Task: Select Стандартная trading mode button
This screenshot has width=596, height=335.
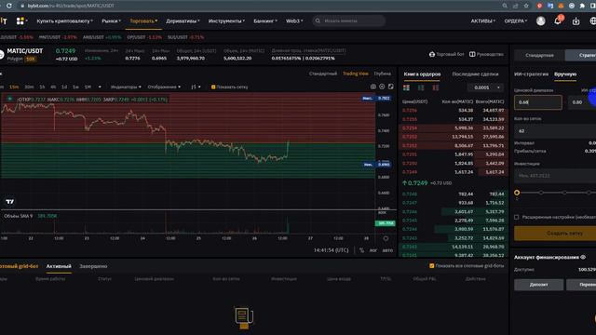Action: point(539,56)
